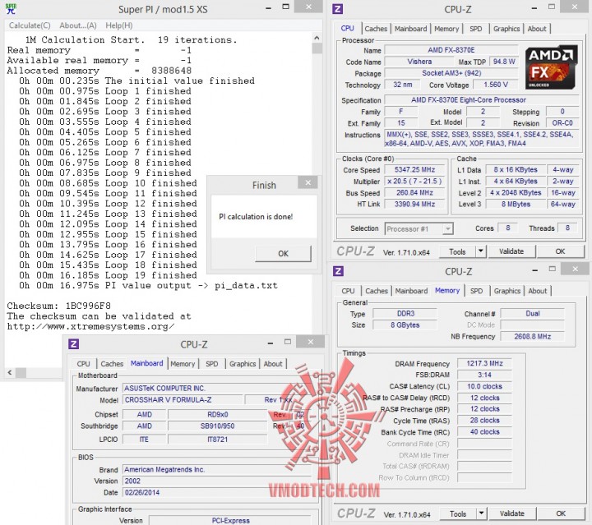Open About tab in Memory CPU-Z window
The width and height of the screenshot is (592, 525).
click(x=537, y=291)
